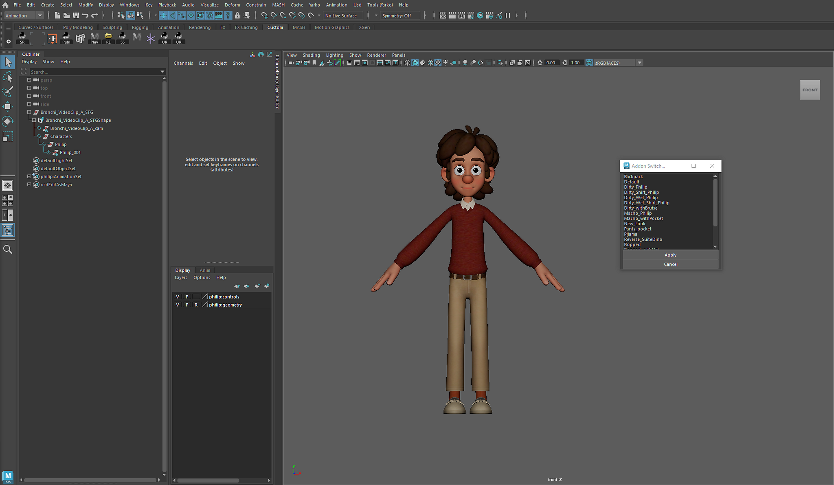This screenshot has height=485, width=834.
Task: Open the Windows menu
Action: coord(129,5)
